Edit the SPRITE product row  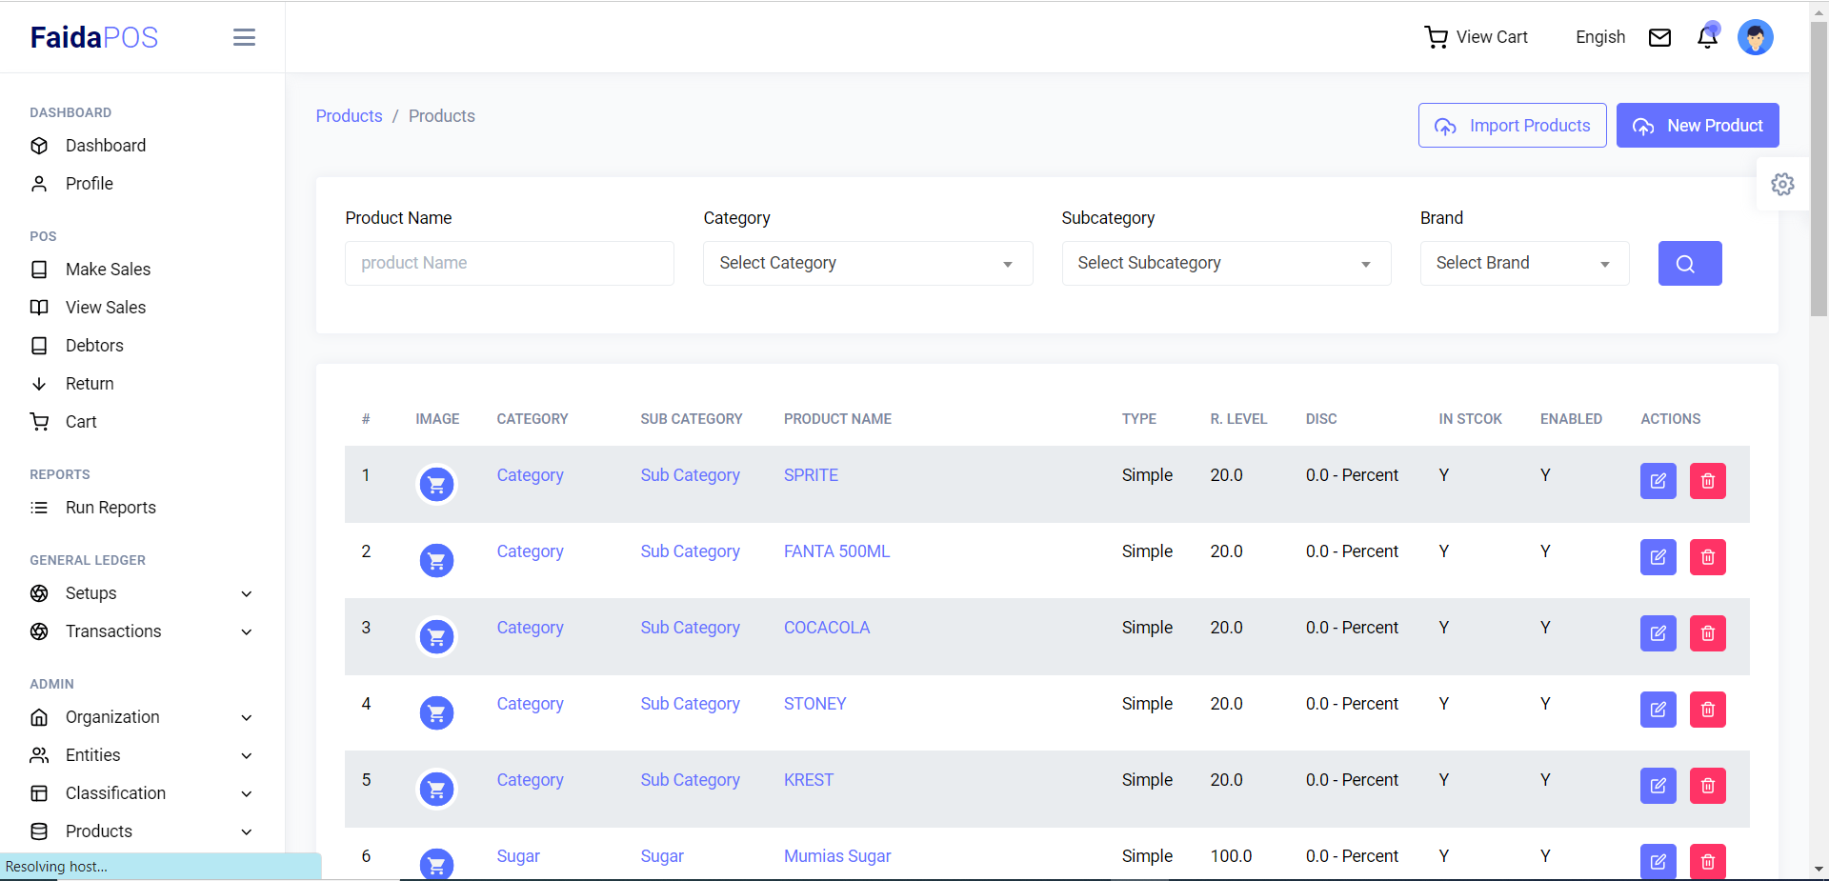[x=1658, y=481]
